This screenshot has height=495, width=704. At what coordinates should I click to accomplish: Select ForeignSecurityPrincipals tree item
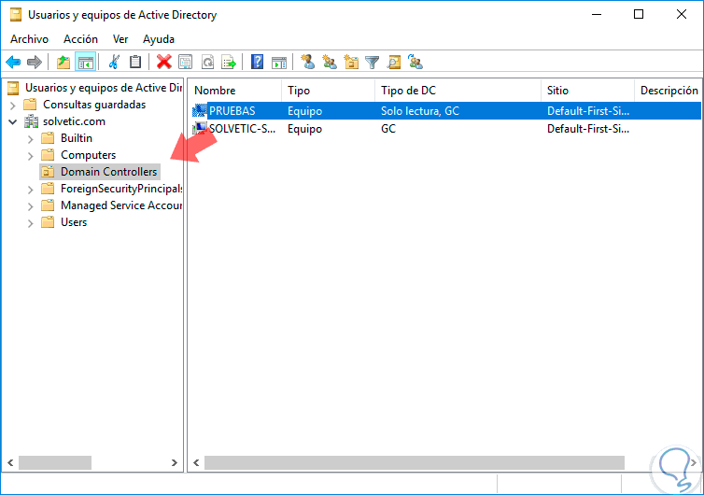coord(120,189)
